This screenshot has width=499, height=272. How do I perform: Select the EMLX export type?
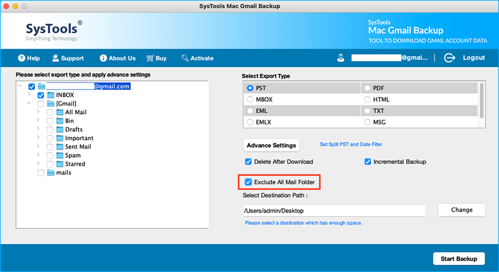coord(250,122)
